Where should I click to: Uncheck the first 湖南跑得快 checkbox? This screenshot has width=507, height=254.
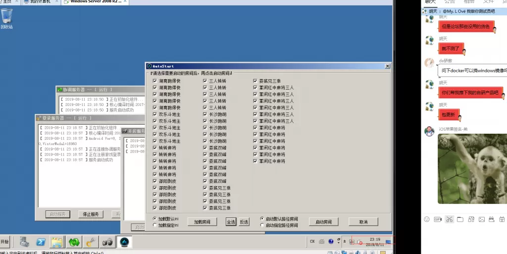(x=155, y=81)
